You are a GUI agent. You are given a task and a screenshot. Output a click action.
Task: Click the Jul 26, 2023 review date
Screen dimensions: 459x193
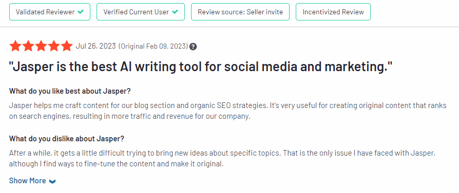click(x=95, y=46)
